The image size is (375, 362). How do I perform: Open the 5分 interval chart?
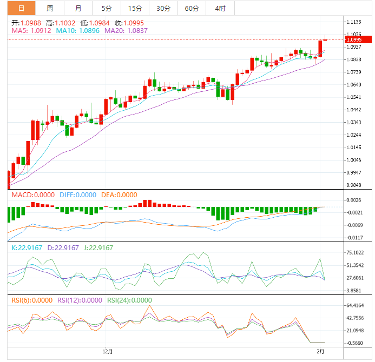pos(107,8)
